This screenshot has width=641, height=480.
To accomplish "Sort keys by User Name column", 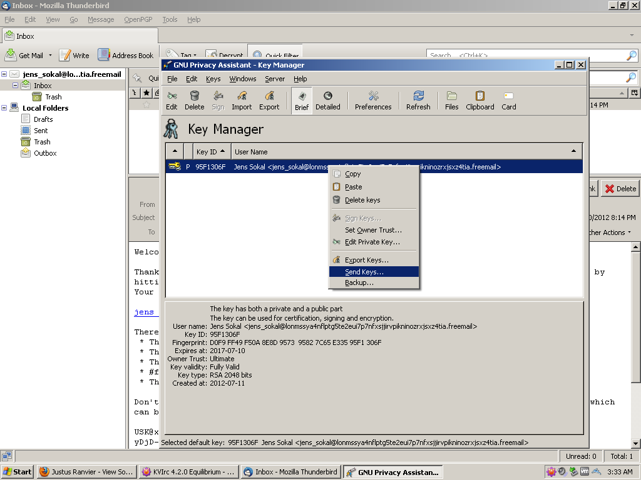I will coord(406,151).
